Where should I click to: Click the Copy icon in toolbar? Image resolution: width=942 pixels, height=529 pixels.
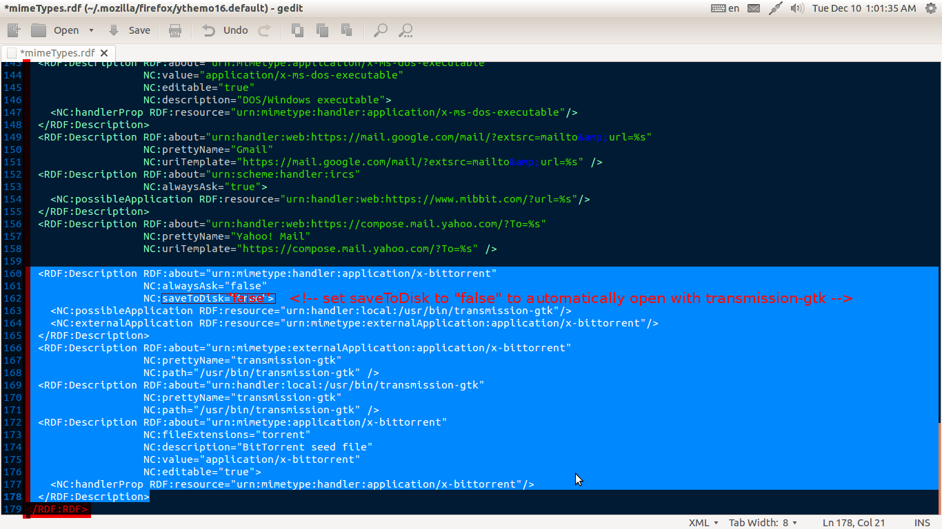[x=322, y=30]
